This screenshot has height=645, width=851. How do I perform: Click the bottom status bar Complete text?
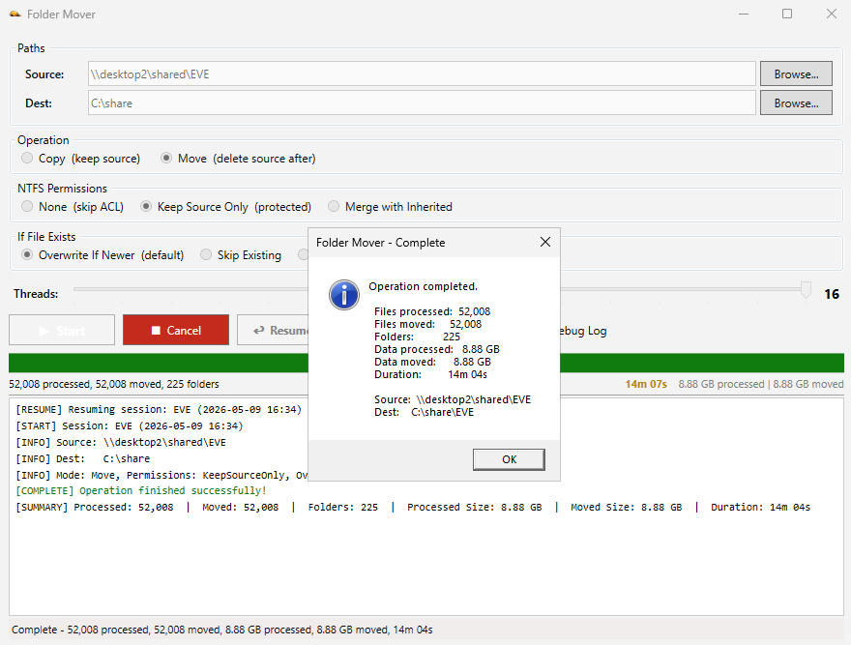[x=222, y=630]
